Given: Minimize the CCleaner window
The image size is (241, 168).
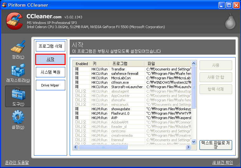Looking at the screenshot, I should coord(221,5).
